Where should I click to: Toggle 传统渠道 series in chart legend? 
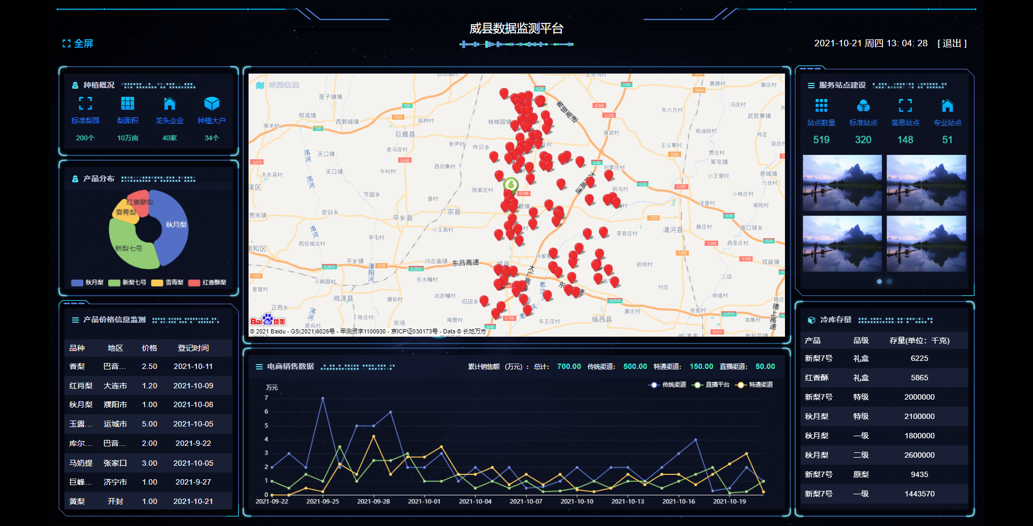(667, 385)
